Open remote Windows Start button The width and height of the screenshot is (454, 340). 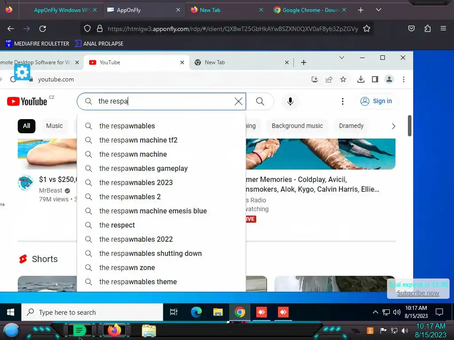tap(11, 312)
